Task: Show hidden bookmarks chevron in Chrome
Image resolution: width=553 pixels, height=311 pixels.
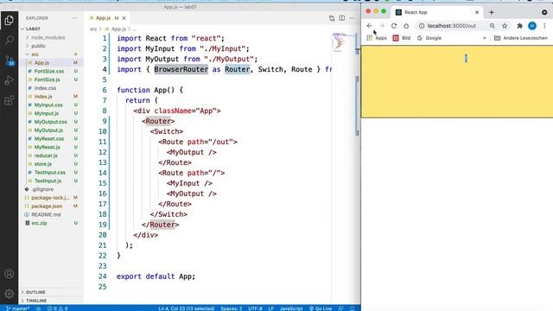Action: 484,38
